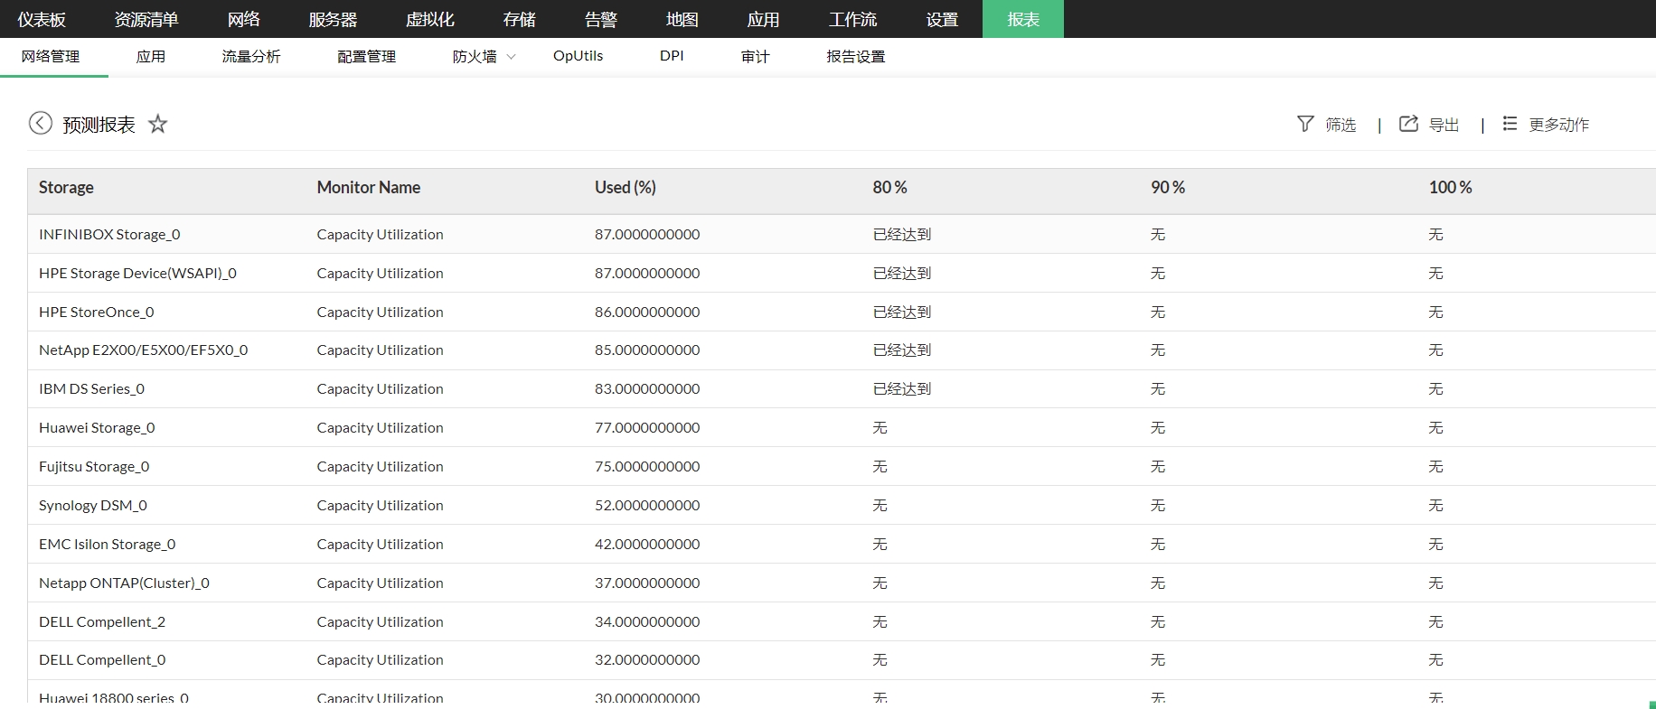
Task: Select the HPE StoreOnce_0 row name
Action: click(97, 313)
